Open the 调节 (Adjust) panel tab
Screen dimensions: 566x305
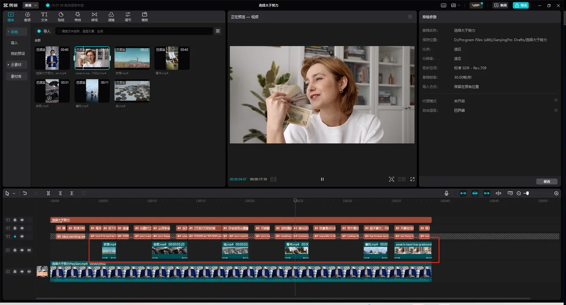point(128,16)
